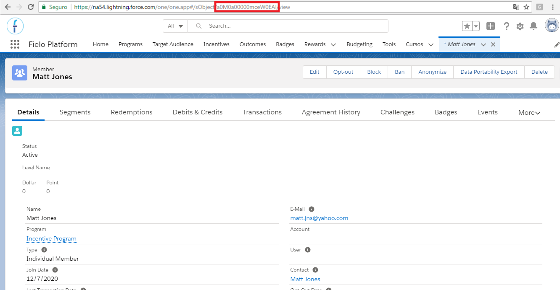Click the Ban button
The image size is (560, 290).
tap(400, 72)
